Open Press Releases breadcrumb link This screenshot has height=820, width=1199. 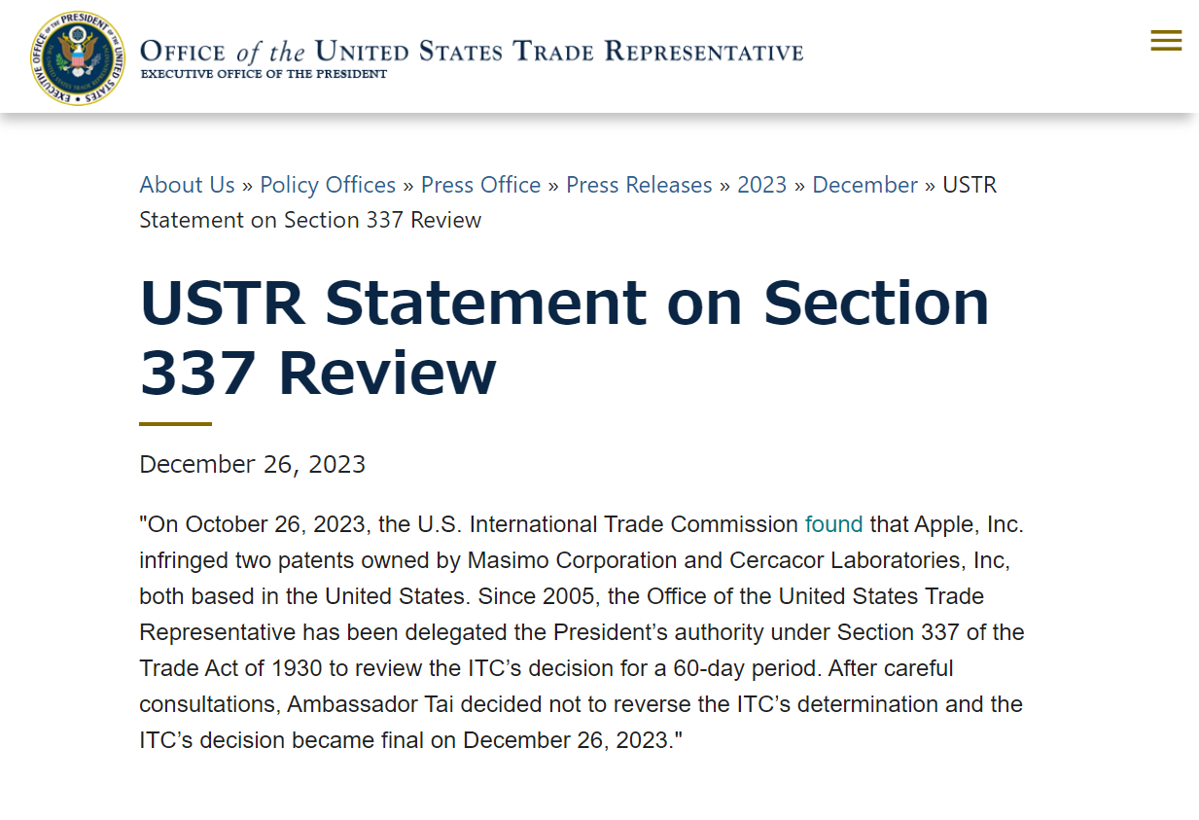(x=639, y=185)
